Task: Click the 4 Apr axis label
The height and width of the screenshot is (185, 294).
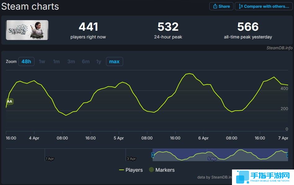Action: tap(34, 138)
